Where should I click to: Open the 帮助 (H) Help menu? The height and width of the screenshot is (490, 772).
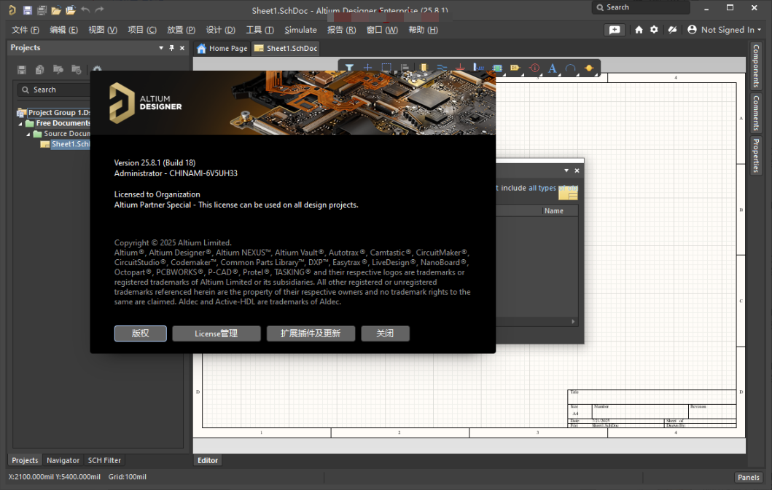[423, 30]
